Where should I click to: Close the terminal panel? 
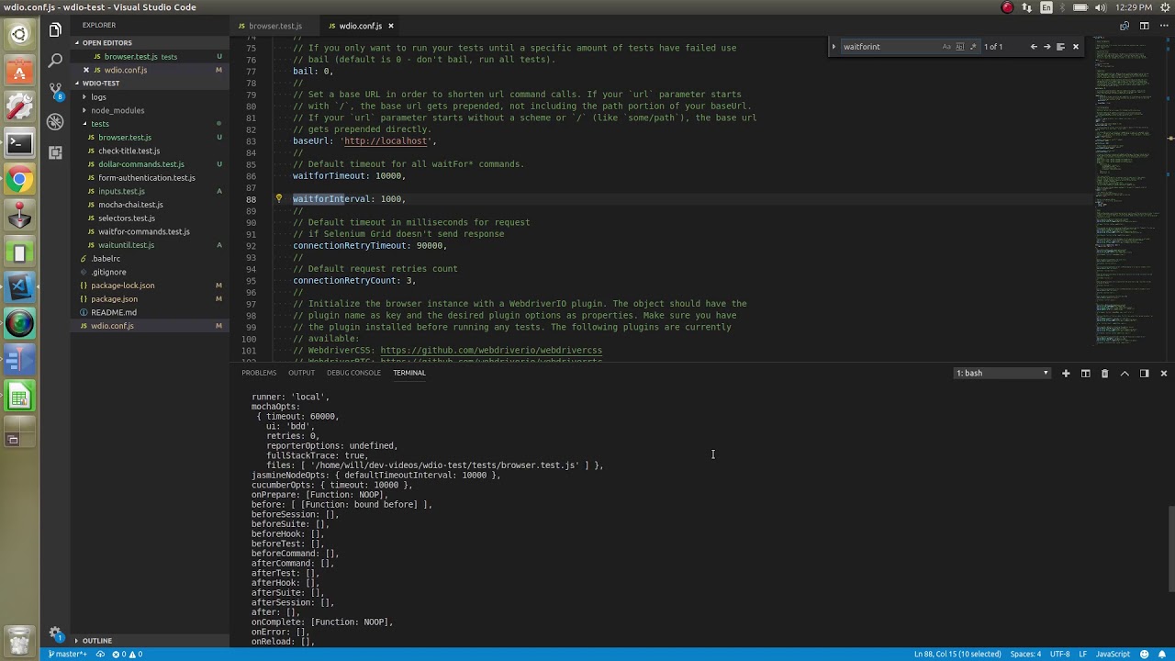(x=1163, y=374)
